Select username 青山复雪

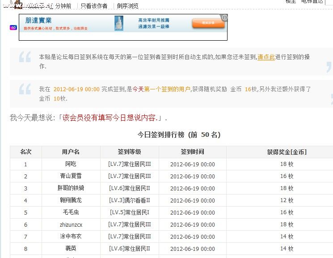71,176
